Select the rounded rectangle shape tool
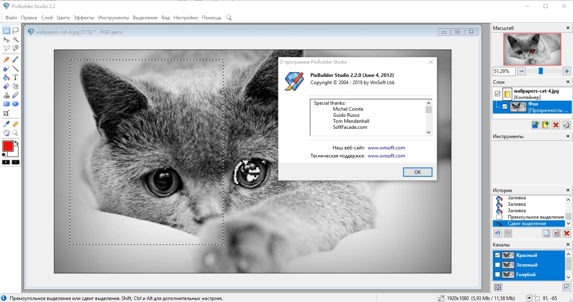The height and width of the screenshot is (302, 573). [x=6, y=104]
